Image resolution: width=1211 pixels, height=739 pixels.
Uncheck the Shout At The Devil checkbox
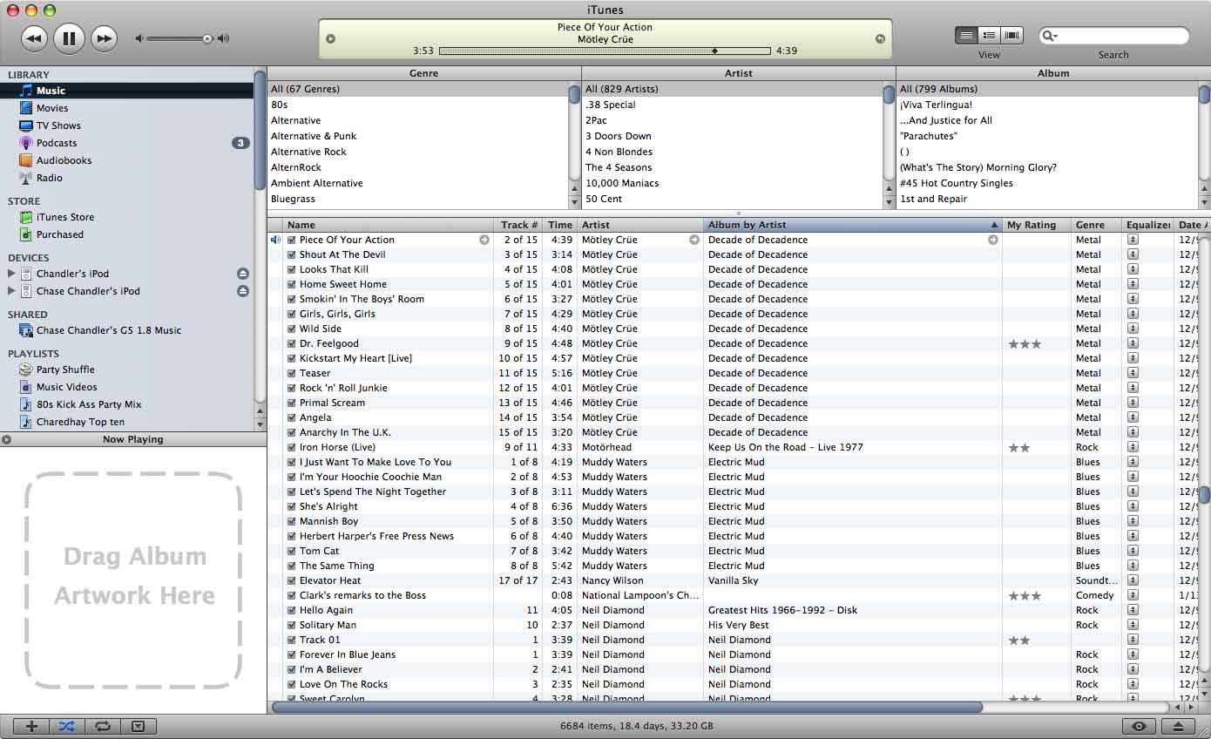(x=292, y=254)
